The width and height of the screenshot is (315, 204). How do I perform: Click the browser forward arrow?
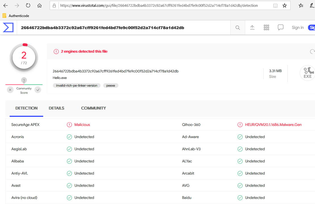[17, 6]
